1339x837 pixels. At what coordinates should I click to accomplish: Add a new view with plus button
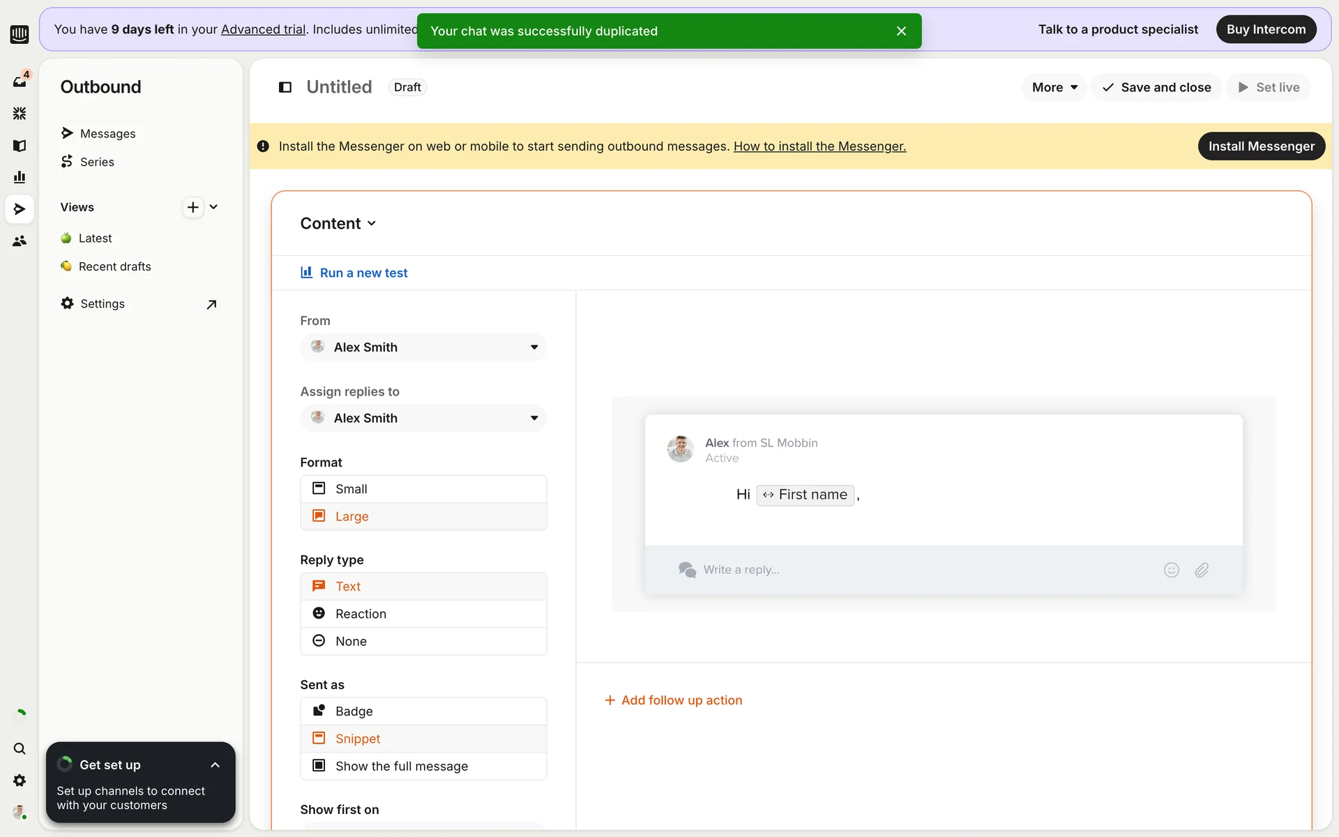(x=192, y=207)
